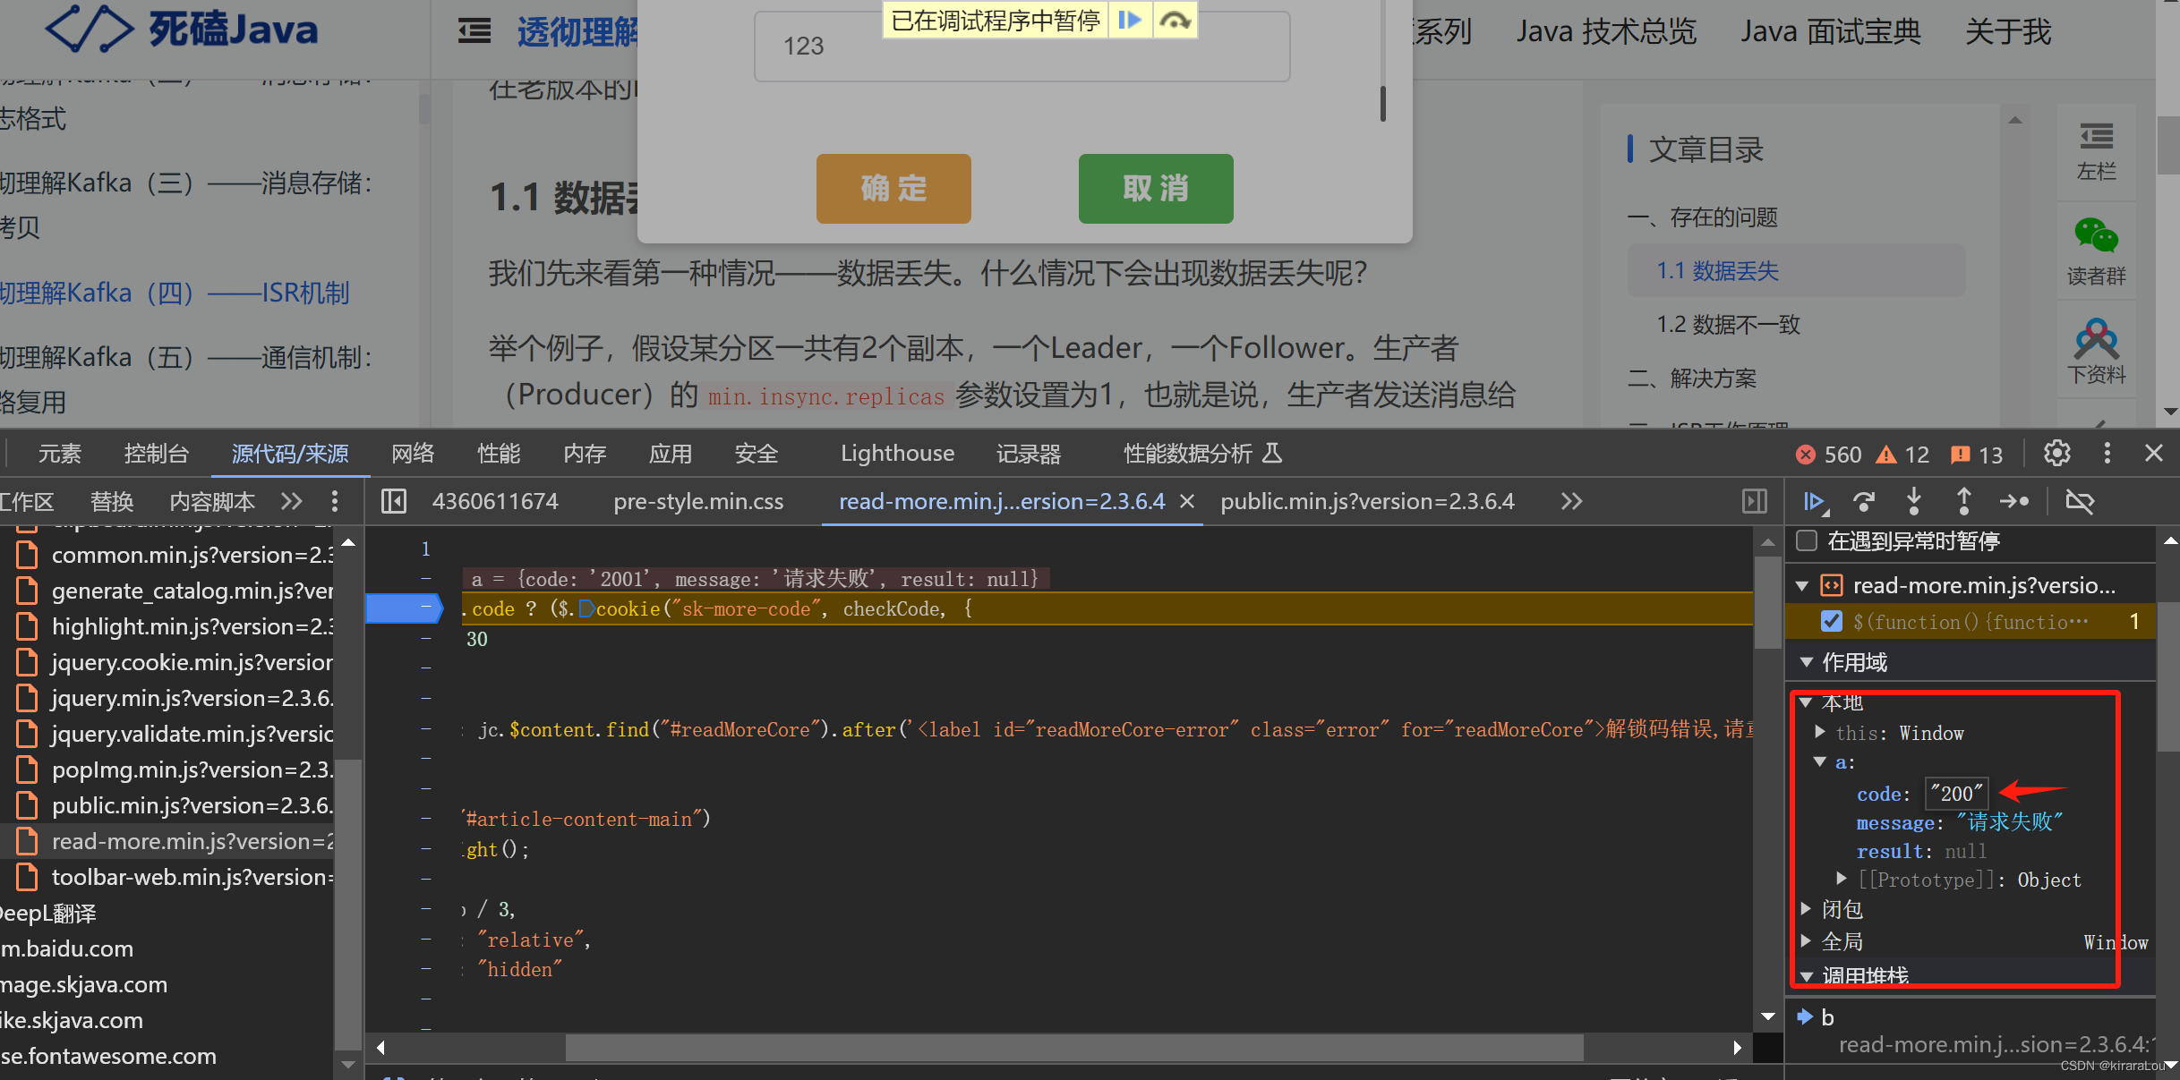
Task: Step into next function call
Action: (x=1914, y=501)
